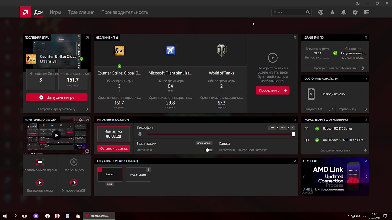392x220 pixels.
Task: Open the help question mark icon
Action: point(357,3)
